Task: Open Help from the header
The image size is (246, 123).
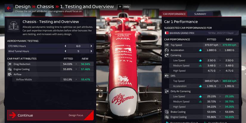Action: coord(124,7)
